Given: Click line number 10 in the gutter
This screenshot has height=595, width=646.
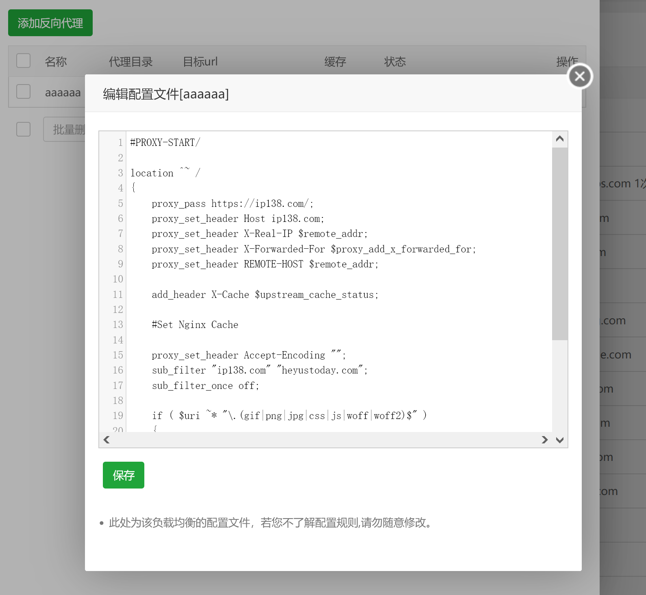Looking at the screenshot, I should pyautogui.click(x=118, y=279).
